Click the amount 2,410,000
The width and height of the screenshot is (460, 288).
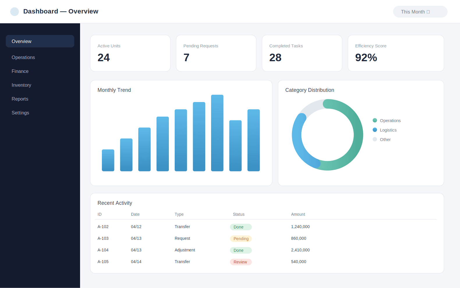(x=300, y=250)
